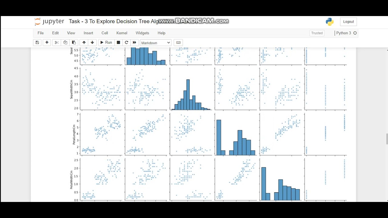Move selected cell down
Image resolution: width=388 pixels, height=218 pixels.
click(x=92, y=43)
